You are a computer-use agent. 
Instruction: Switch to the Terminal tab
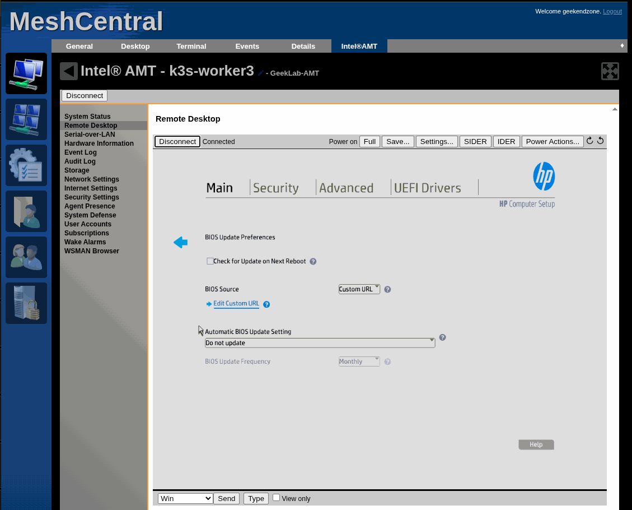(x=191, y=47)
